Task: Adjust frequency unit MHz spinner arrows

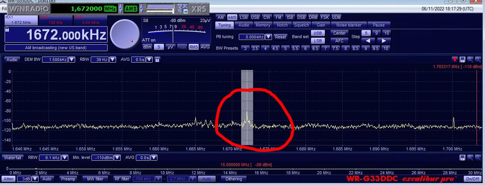Action: pyautogui.click(x=121, y=8)
